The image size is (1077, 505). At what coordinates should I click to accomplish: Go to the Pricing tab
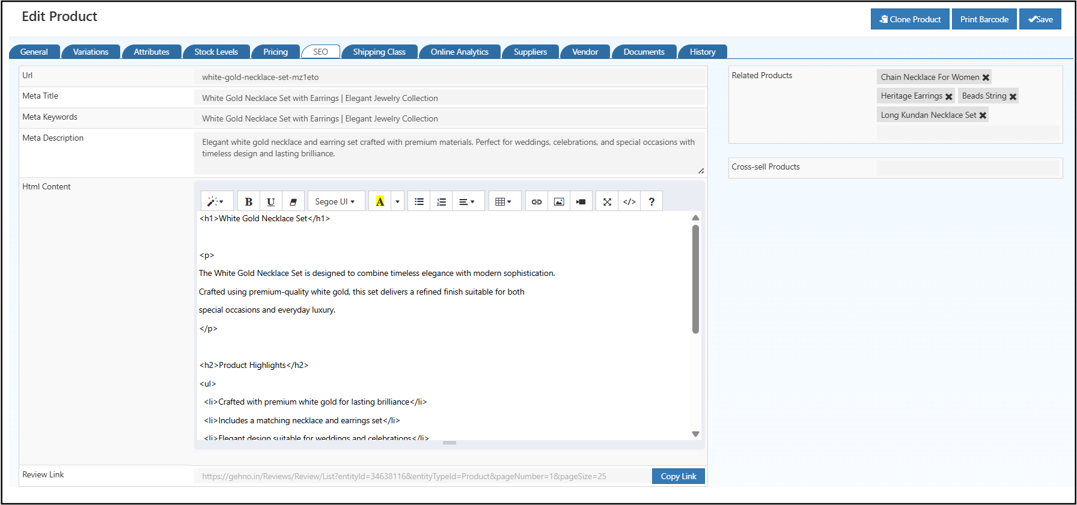276,52
